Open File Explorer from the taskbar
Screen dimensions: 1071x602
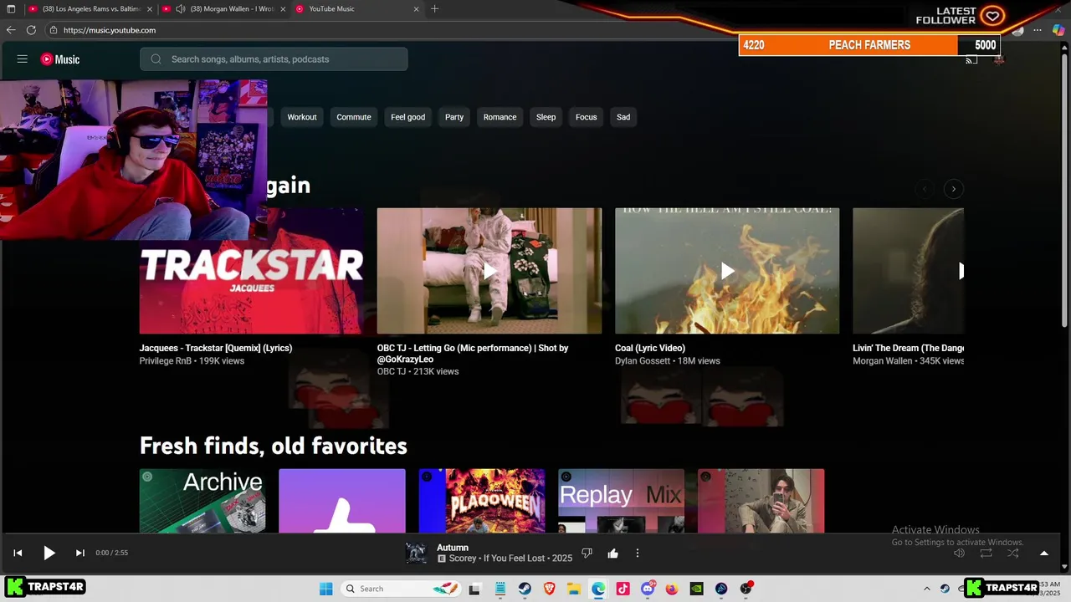tap(574, 589)
